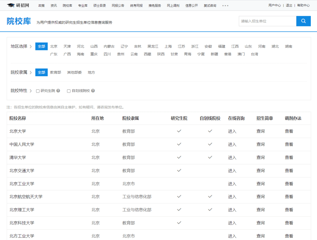Check the 研究生院 checkbox
This screenshot has width=317, height=240.
pyautogui.click(x=38, y=91)
